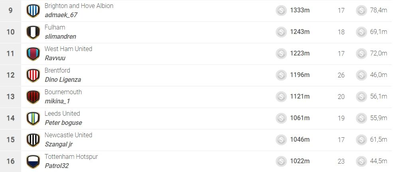Click the coin icon beside 1333m
Screen dimensions: 393x172
(281, 11)
